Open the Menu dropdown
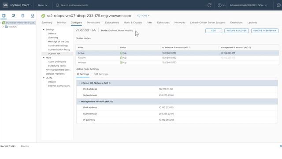282x159 pixels. [x=42, y=5]
